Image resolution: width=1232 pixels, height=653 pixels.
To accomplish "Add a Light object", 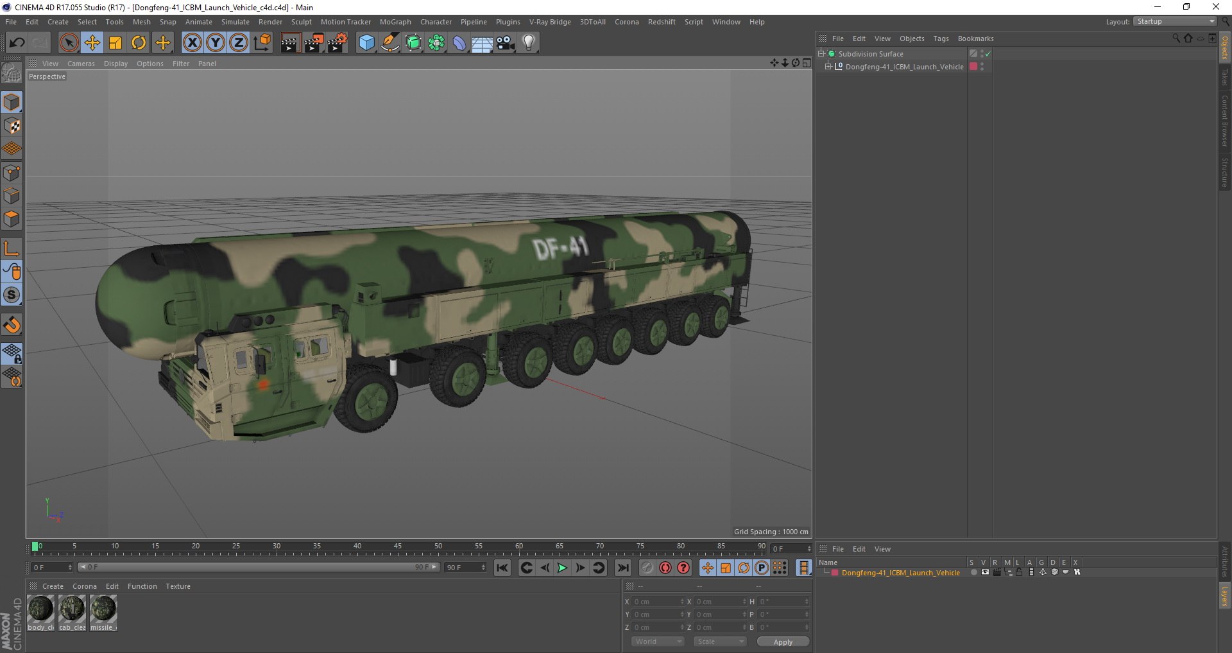I will 528,43.
